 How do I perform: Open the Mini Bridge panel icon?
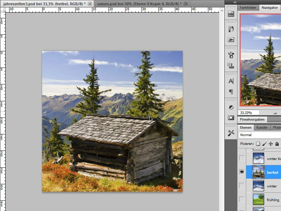point(231,14)
